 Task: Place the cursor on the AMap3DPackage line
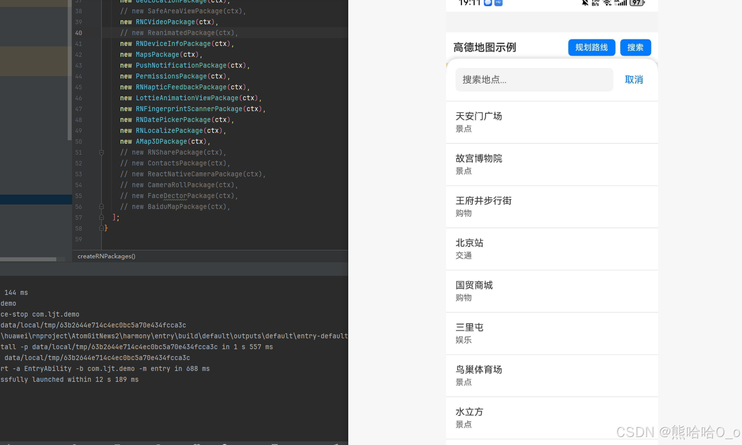click(x=165, y=142)
